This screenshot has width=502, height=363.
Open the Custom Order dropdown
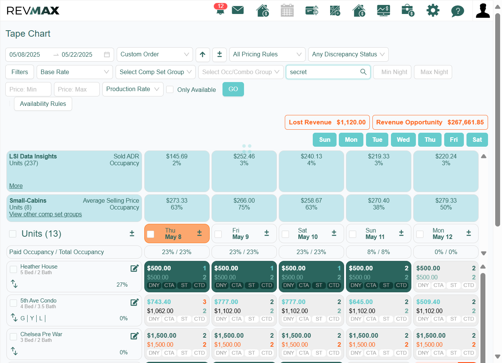click(155, 54)
